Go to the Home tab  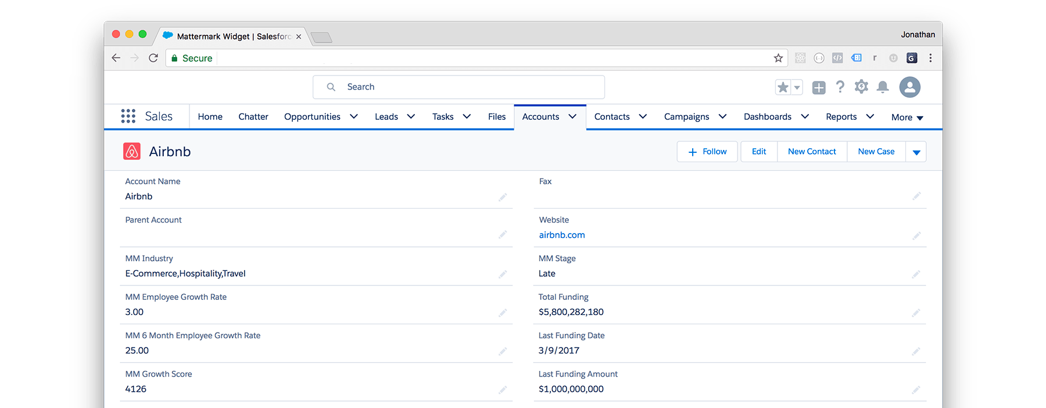(210, 117)
